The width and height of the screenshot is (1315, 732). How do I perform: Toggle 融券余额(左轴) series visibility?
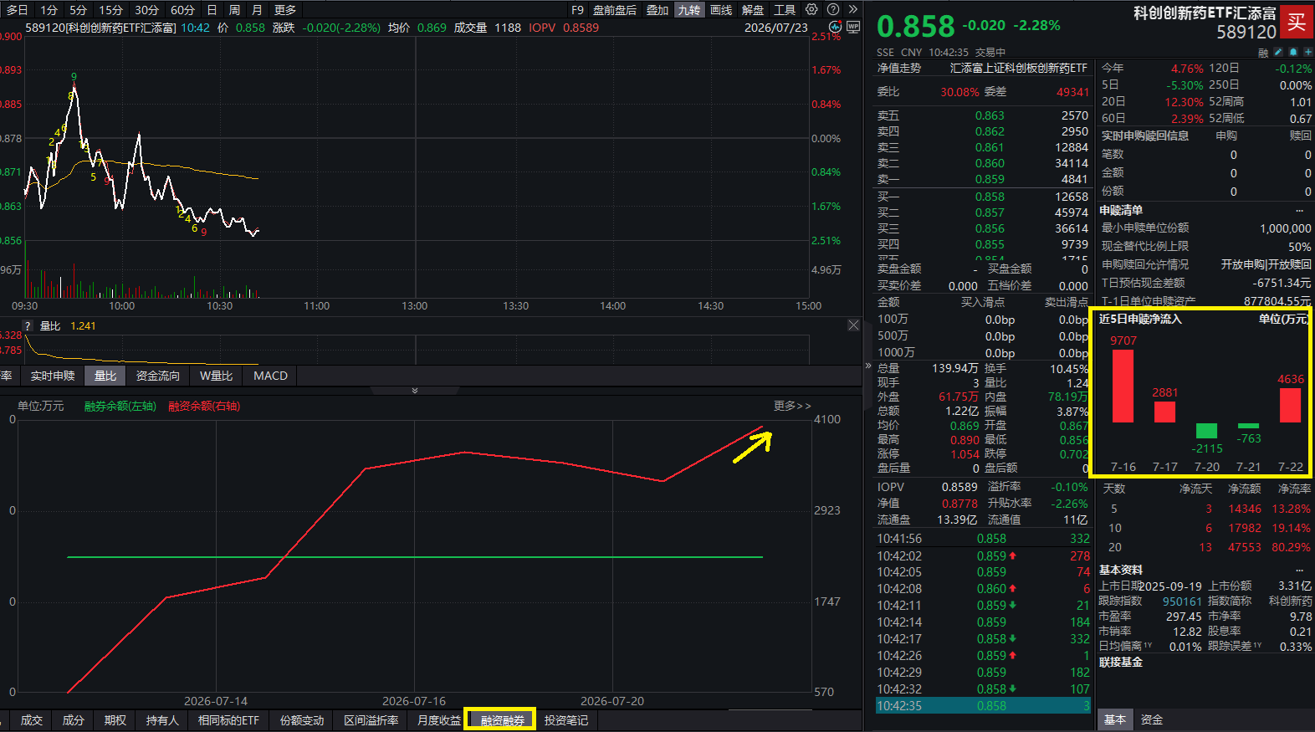(120, 406)
